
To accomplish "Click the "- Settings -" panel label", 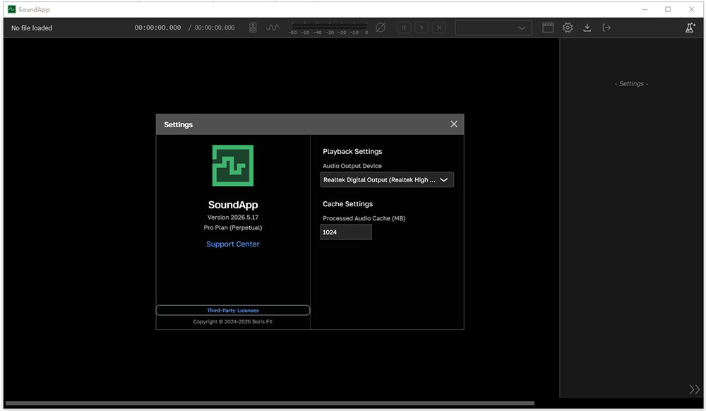I will coord(631,84).
